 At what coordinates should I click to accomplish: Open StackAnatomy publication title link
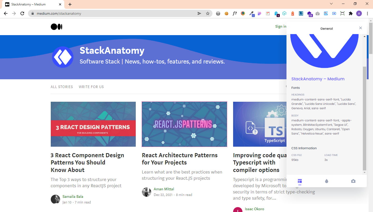tap(112, 50)
